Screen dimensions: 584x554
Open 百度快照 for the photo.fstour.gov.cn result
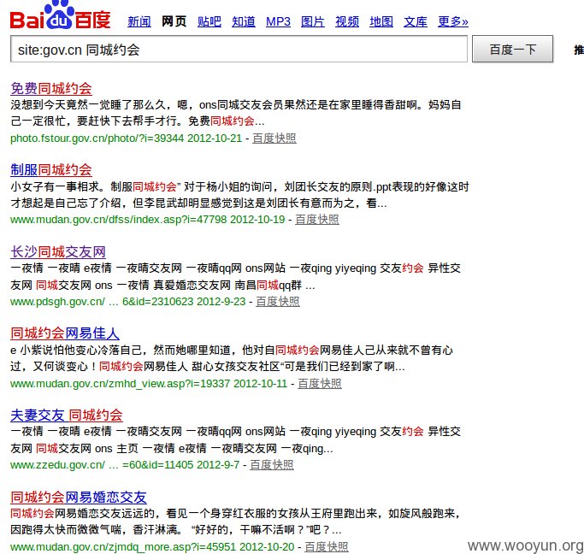click(x=274, y=138)
